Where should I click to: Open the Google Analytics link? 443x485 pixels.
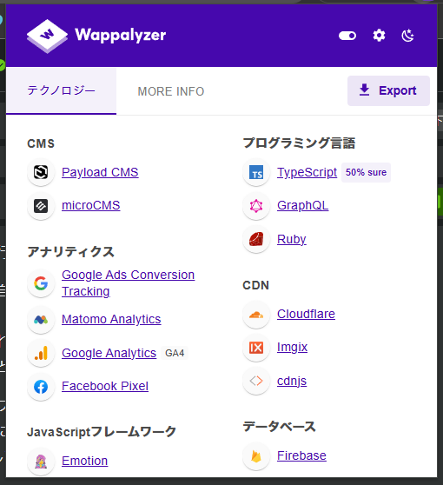109,353
